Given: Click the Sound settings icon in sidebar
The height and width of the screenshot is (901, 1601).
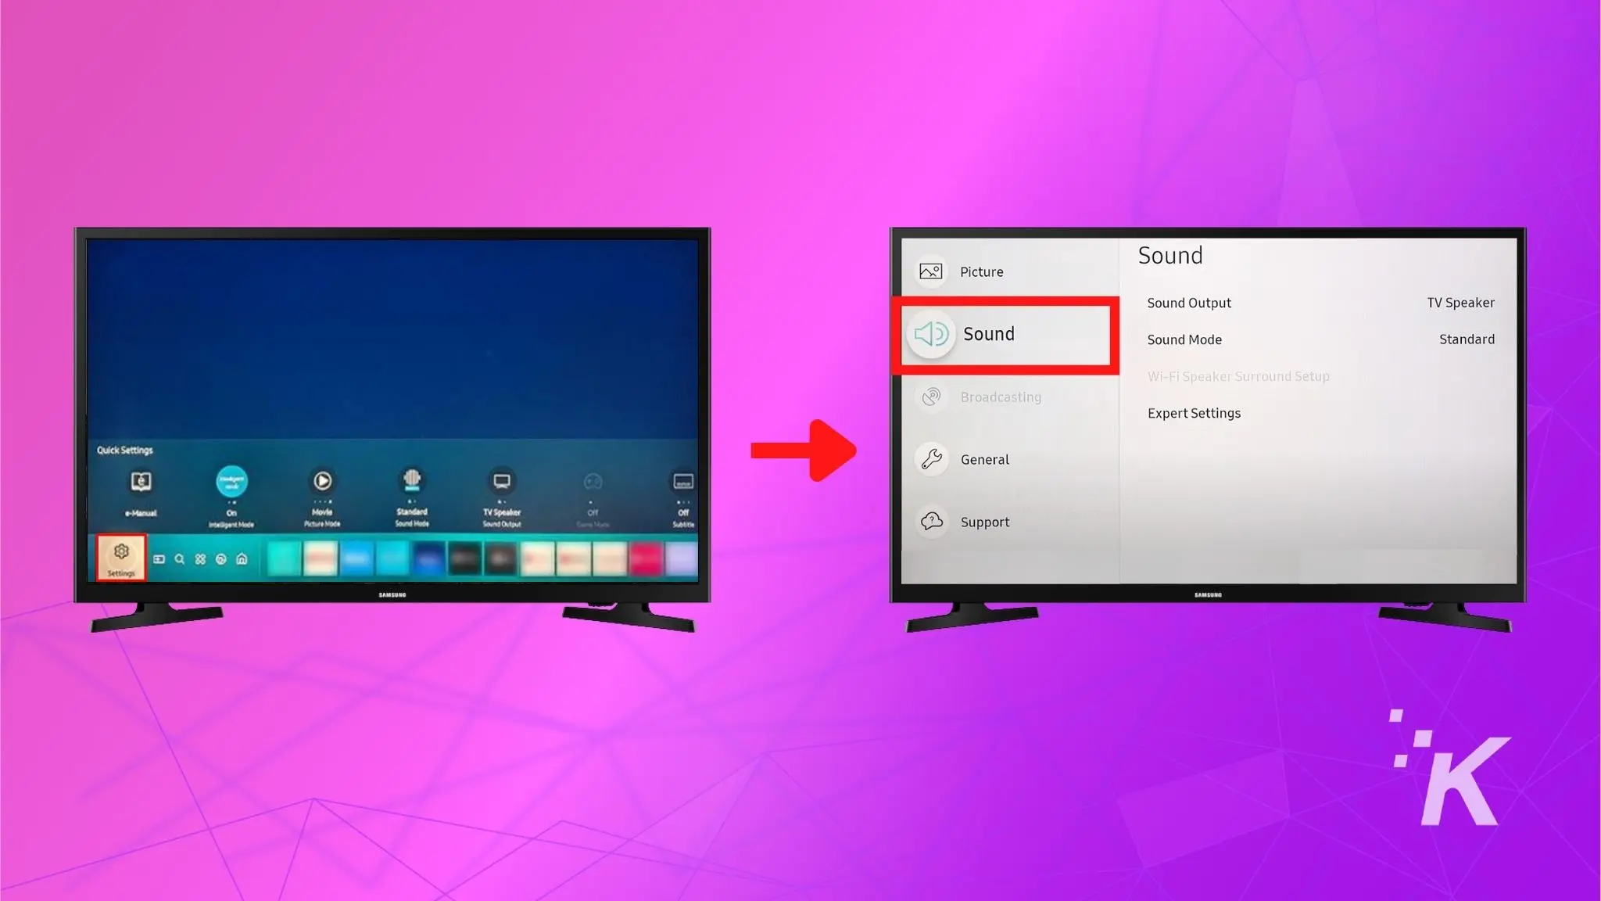Looking at the screenshot, I should pyautogui.click(x=930, y=333).
